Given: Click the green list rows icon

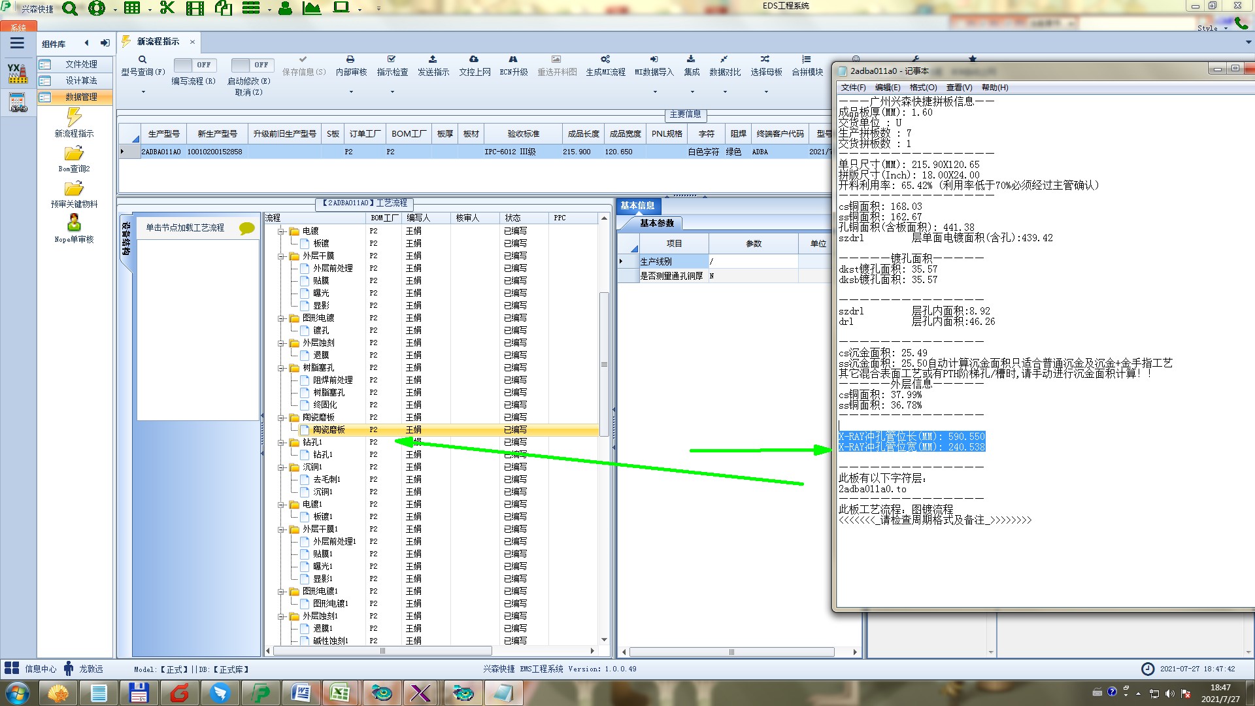Looking at the screenshot, I should pyautogui.click(x=251, y=8).
